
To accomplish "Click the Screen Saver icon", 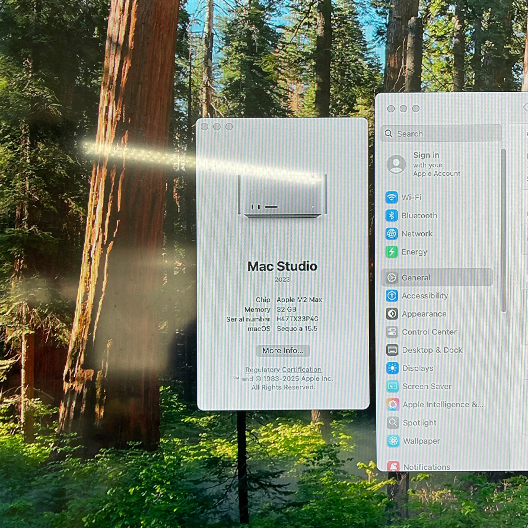I will pyautogui.click(x=393, y=386).
